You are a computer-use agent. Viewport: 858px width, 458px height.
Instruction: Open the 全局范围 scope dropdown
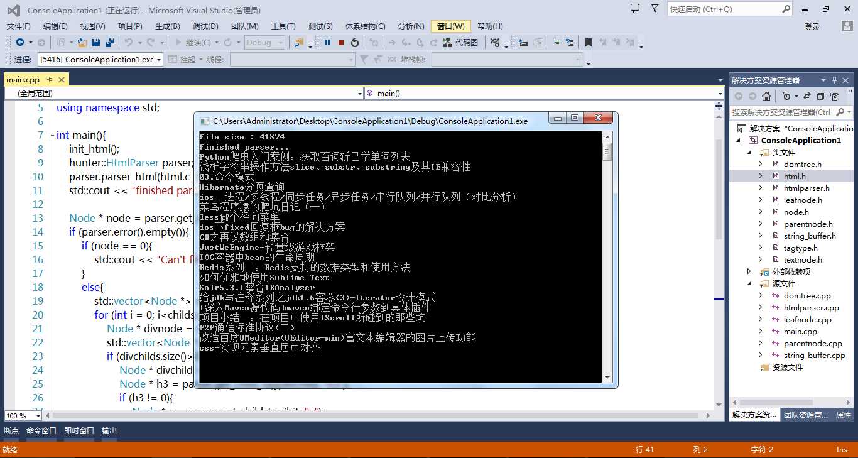pos(360,94)
